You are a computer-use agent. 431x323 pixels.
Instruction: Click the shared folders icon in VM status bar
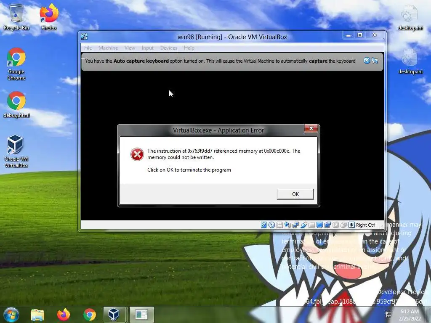coord(311,225)
